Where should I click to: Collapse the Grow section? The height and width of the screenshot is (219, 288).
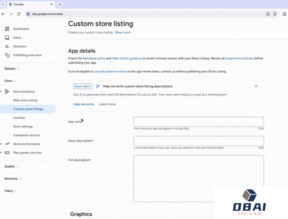pyautogui.click(x=10, y=81)
